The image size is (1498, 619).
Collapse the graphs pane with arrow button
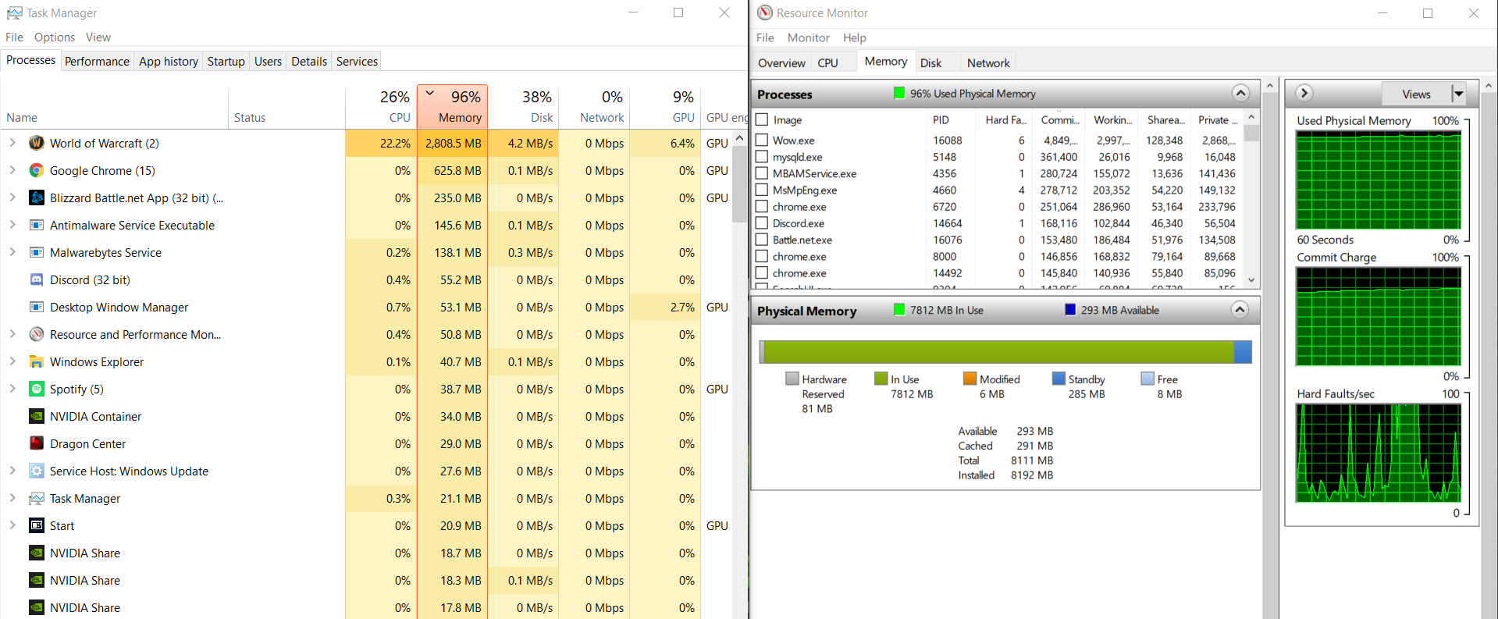[1304, 94]
